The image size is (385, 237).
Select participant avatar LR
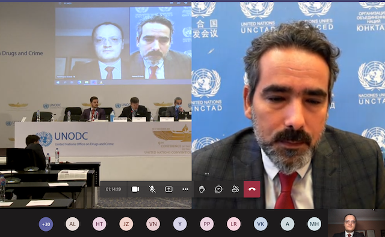234,224
